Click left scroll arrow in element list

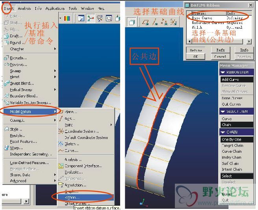[x=189, y=41]
